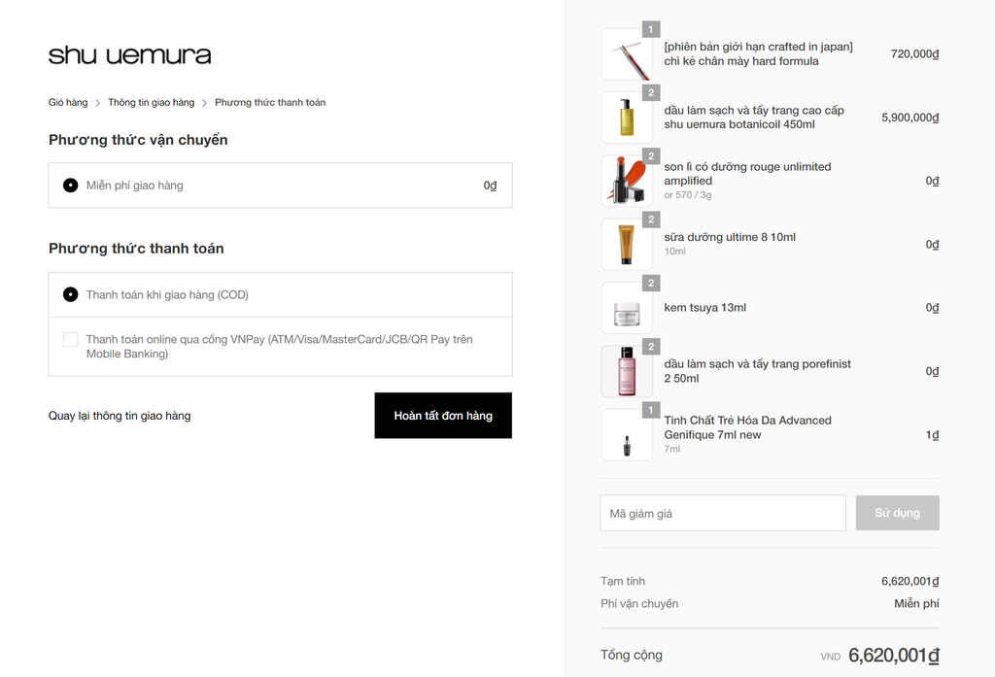Click the quantity badge on Genifique 7ml
The height and width of the screenshot is (677, 995).
651,410
